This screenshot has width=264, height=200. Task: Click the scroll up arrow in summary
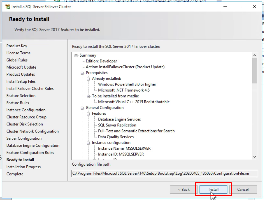coord(254,55)
